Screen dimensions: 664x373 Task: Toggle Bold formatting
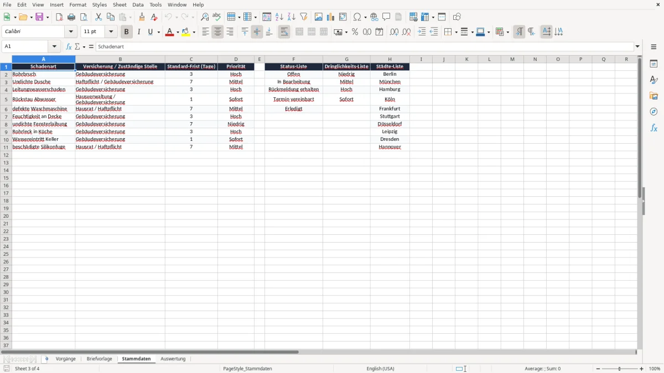(126, 32)
